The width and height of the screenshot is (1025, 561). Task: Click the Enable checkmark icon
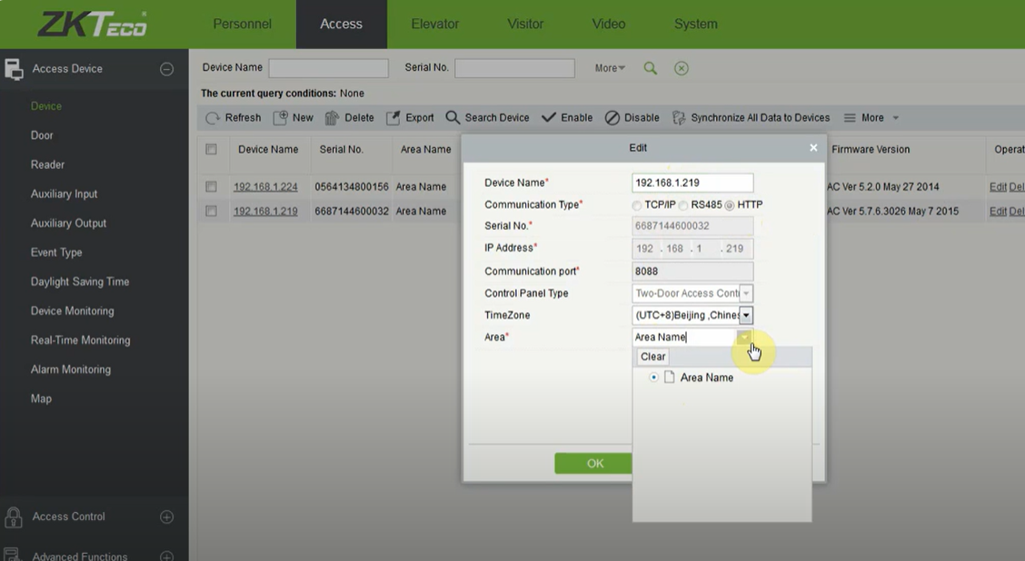(x=549, y=117)
